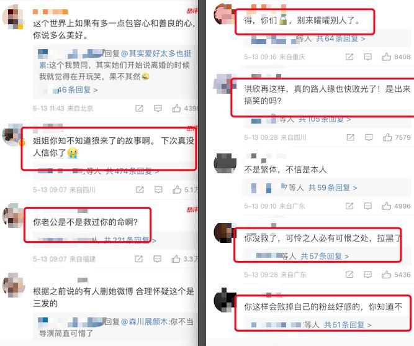Image resolution: width=414 pixels, height=346 pixels.
Task: Open the 共57条回复 reply thread
Action: click(325, 256)
